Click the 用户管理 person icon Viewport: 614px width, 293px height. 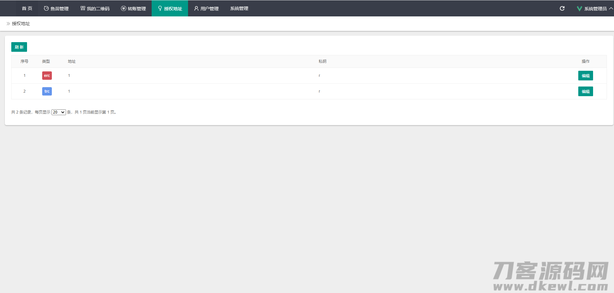[196, 8]
